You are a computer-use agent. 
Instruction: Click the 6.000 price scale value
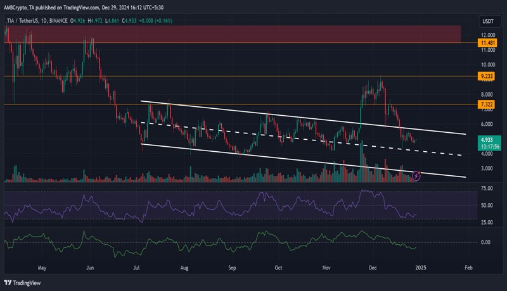click(x=488, y=124)
